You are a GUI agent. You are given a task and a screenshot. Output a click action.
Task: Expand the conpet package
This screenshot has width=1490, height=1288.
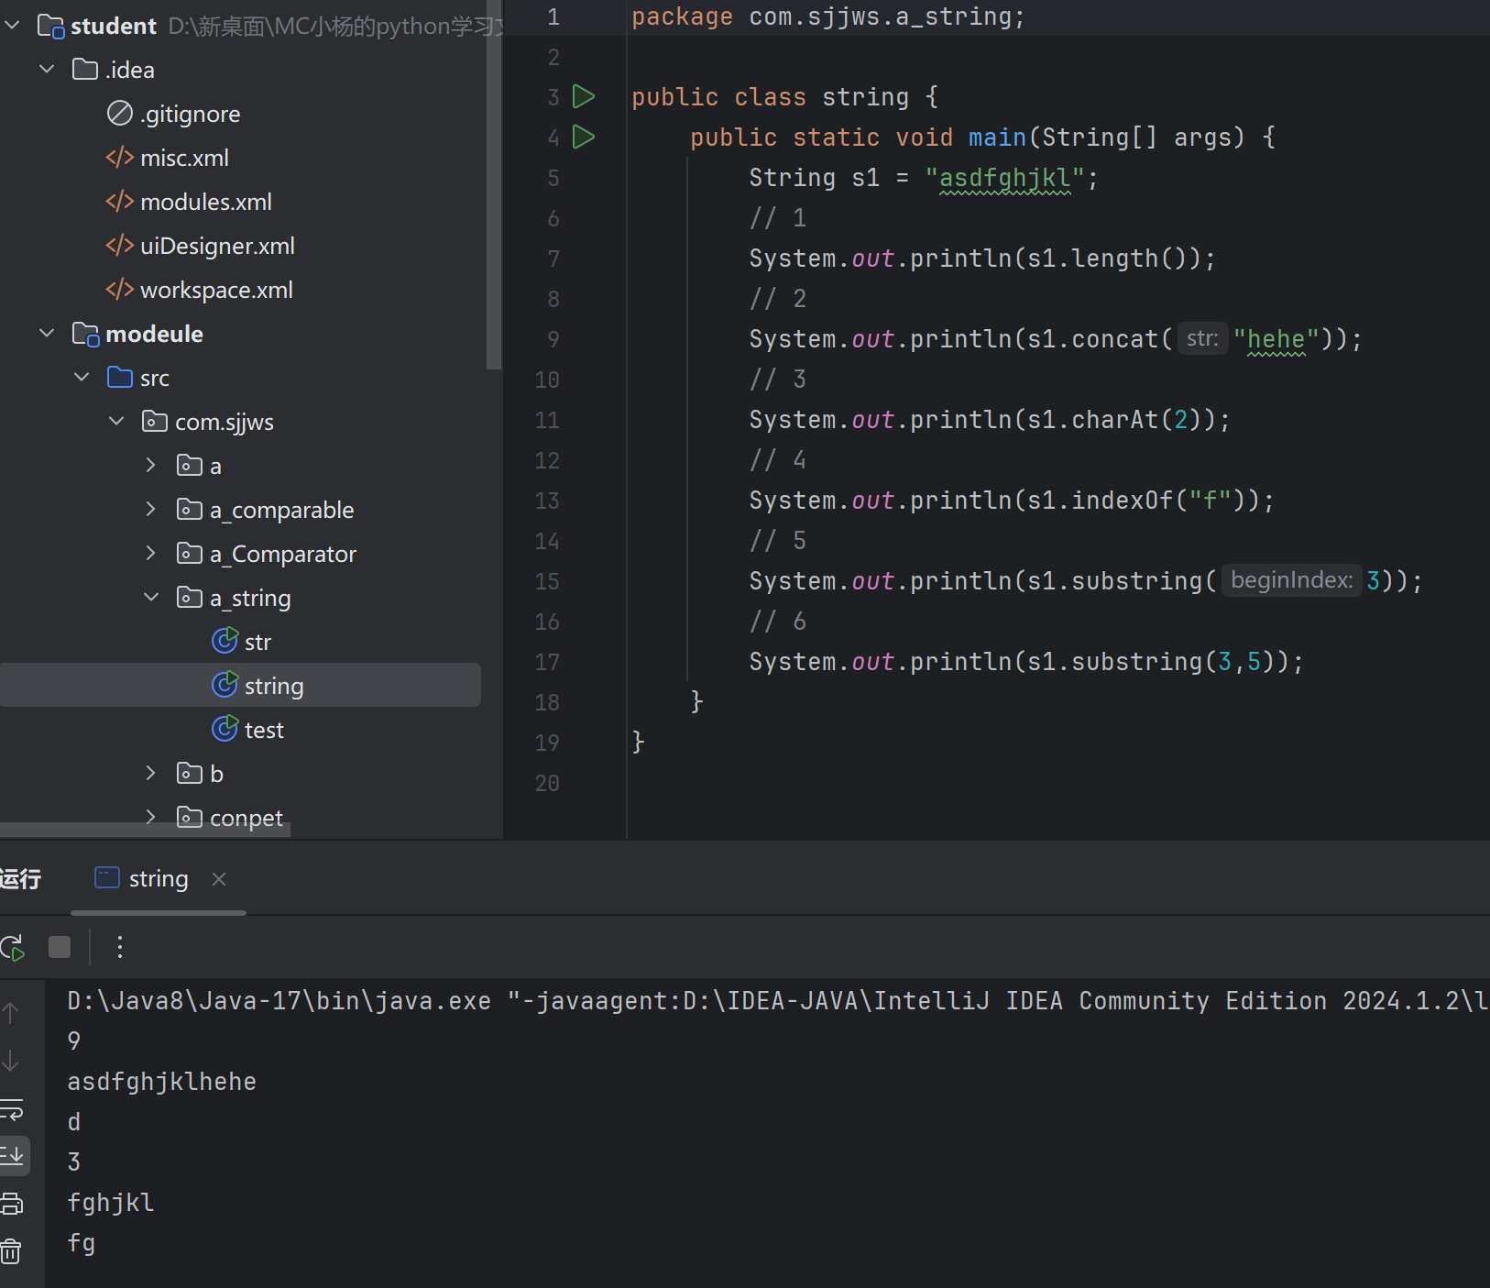coord(151,817)
